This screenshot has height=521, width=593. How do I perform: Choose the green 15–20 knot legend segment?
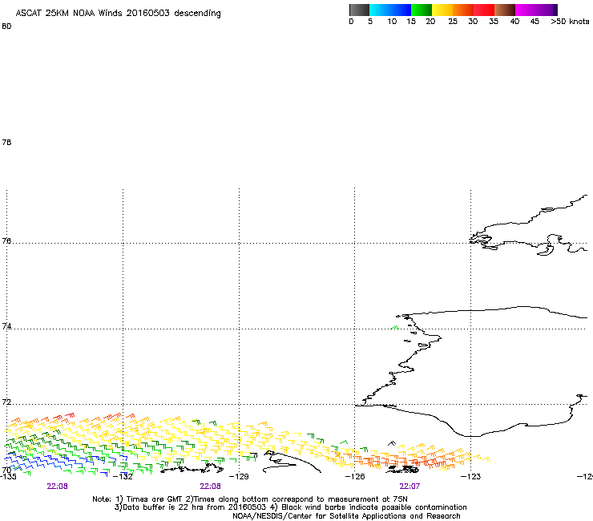coord(422,10)
